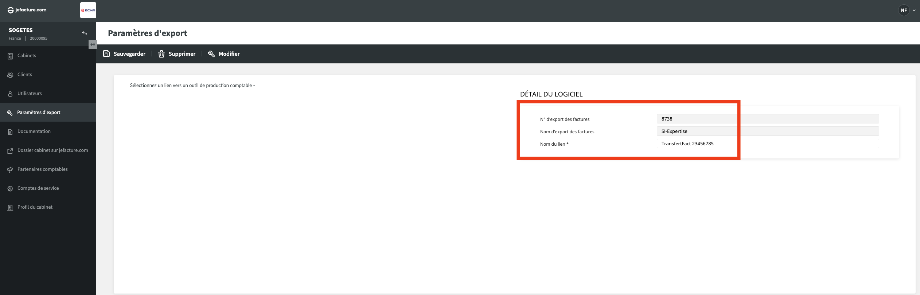920x295 pixels.
Task: Click the Modifier wrench icon
Action: [x=211, y=54]
